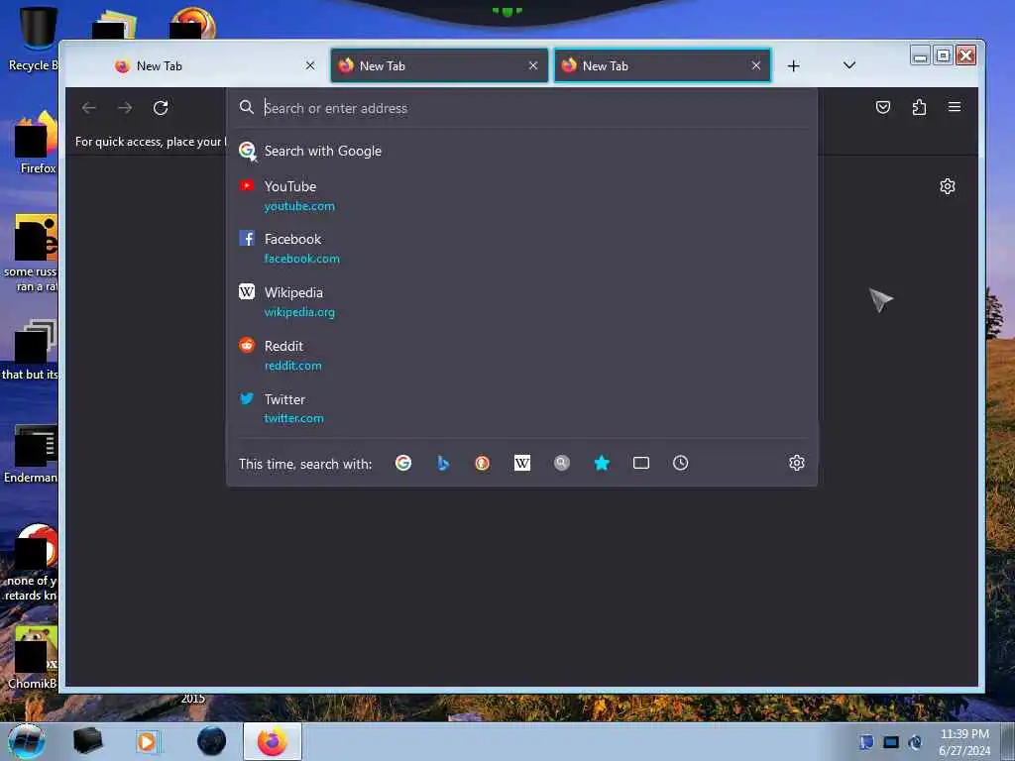The height and width of the screenshot is (761, 1015).
Task: Open new tab personalize gear icon
Action: pos(948,186)
